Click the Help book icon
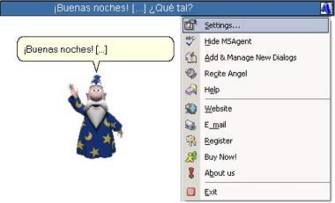This screenshot has height=203, width=335. (191, 89)
